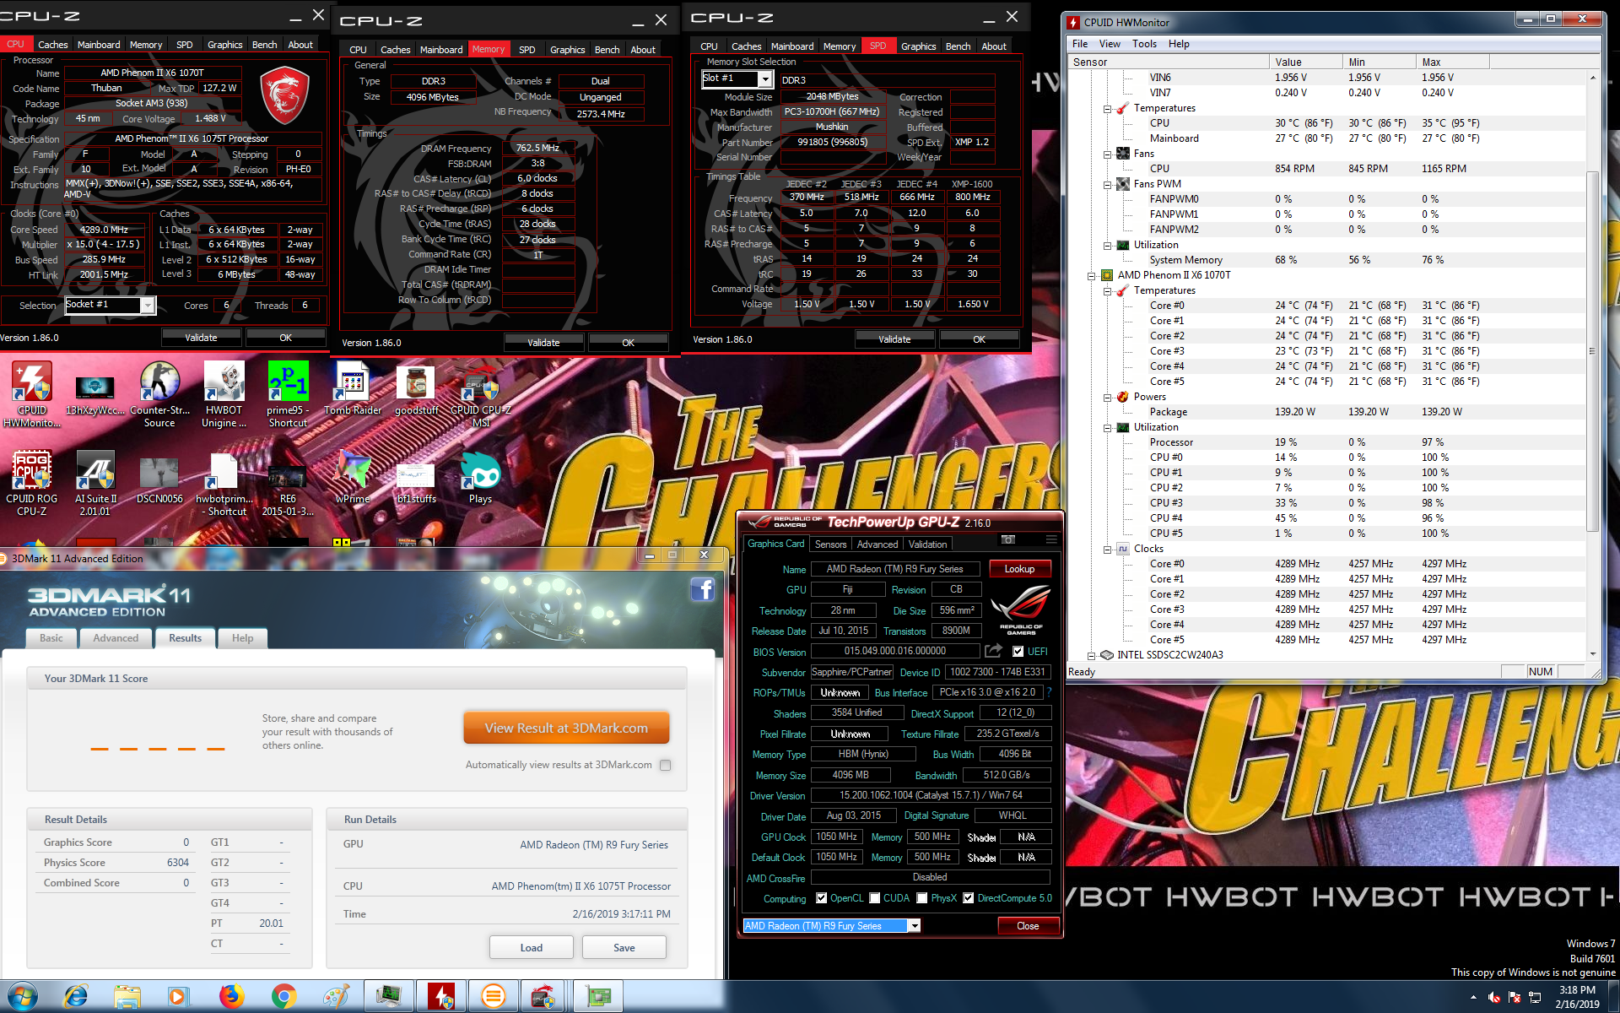Enable automatically view results at 3DMark.com

(x=666, y=765)
